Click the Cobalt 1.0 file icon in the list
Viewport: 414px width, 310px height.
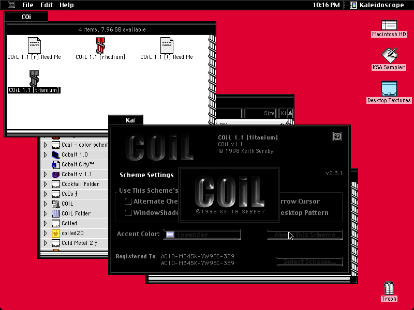pyautogui.click(x=55, y=154)
